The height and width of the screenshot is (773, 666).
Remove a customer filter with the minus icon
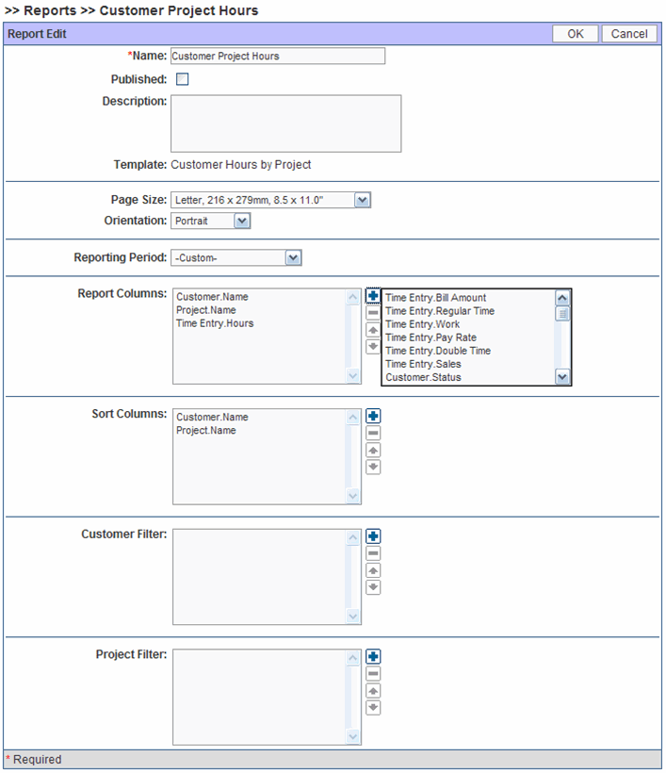[373, 553]
